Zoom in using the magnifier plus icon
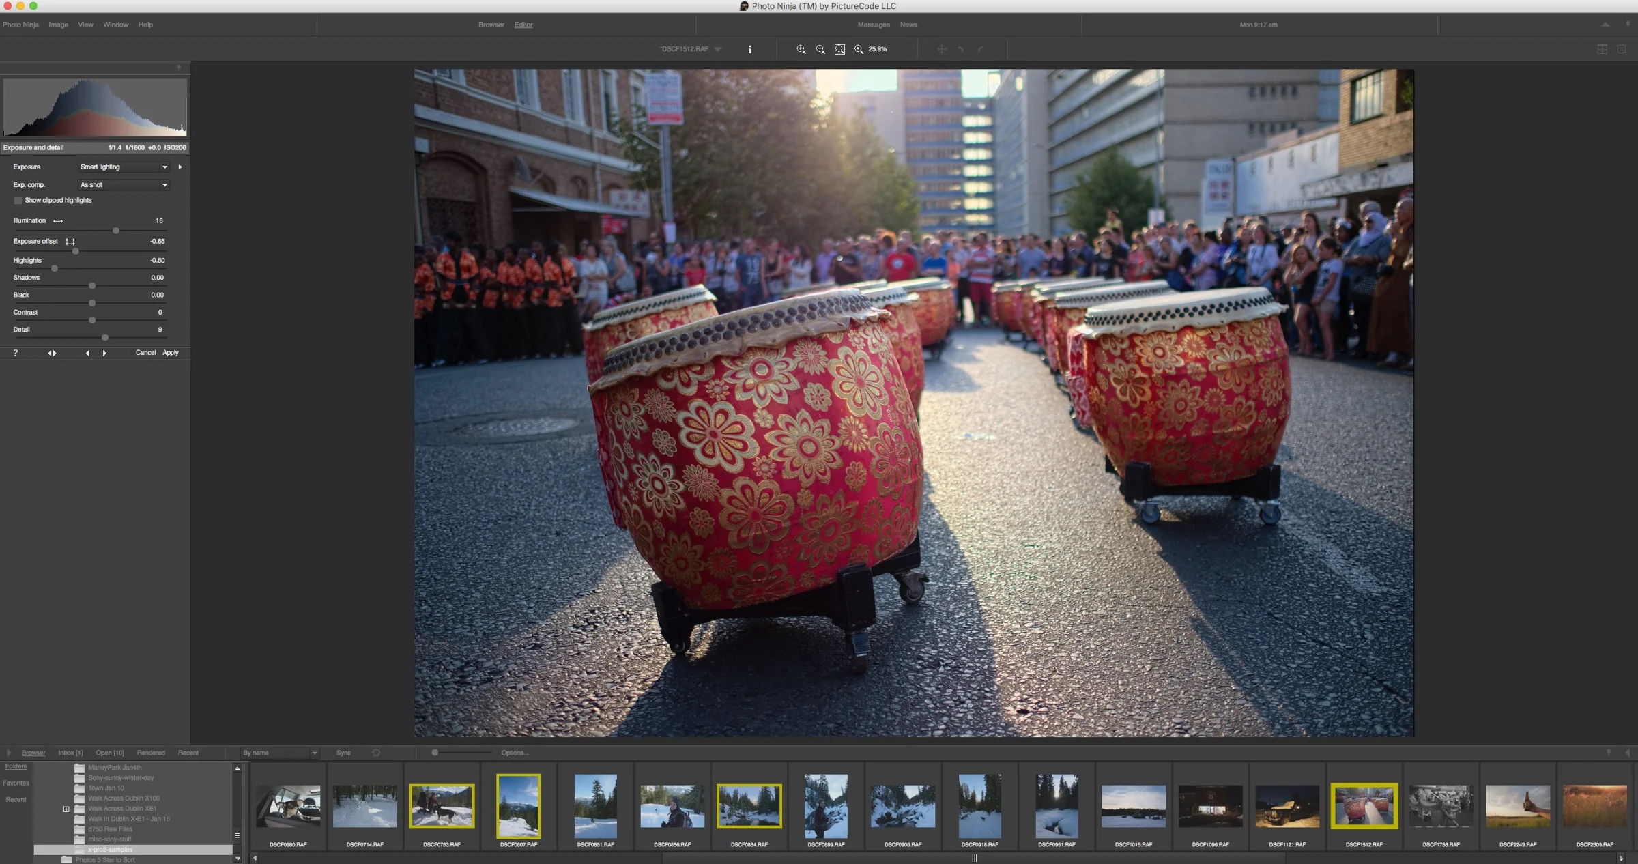The width and height of the screenshot is (1638, 864). click(x=800, y=49)
